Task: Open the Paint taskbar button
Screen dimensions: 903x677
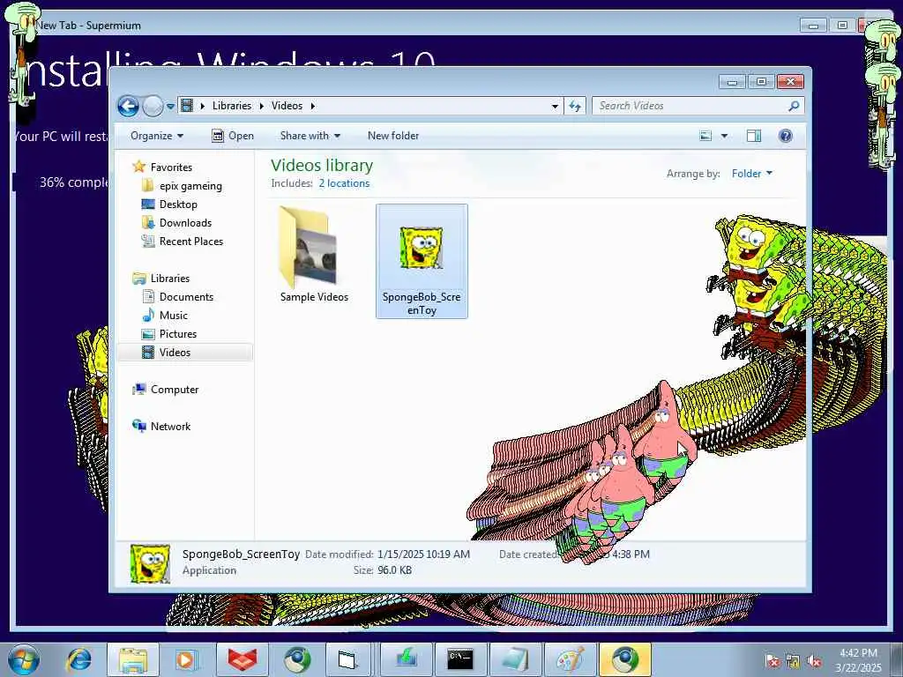Action: point(571,659)
